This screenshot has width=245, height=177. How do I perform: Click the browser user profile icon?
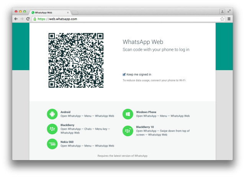point(222,11)
